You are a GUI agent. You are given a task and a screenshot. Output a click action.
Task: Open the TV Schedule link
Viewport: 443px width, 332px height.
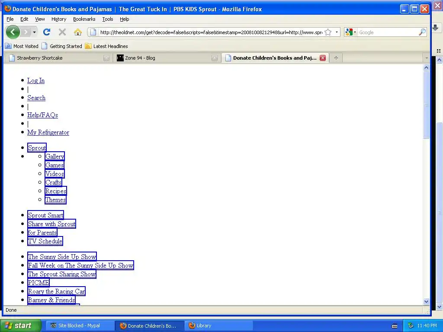45,241
